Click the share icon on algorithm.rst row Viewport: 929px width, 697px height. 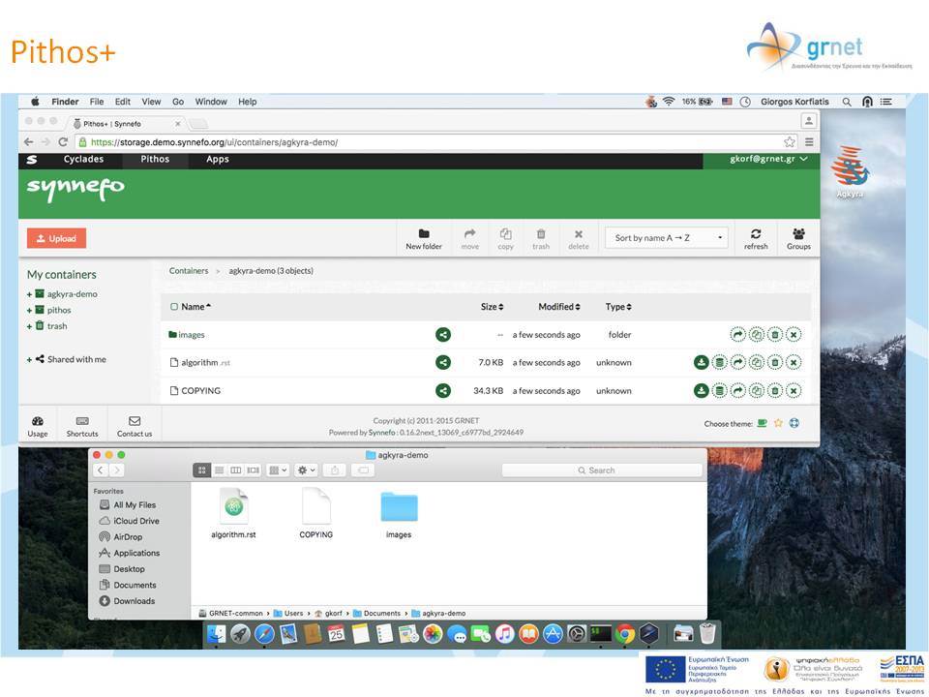(x=442, y=362)
